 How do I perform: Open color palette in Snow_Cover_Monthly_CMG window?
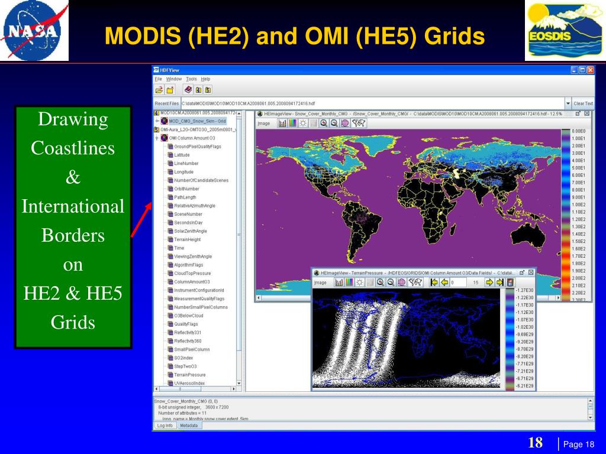click(292, 123)
